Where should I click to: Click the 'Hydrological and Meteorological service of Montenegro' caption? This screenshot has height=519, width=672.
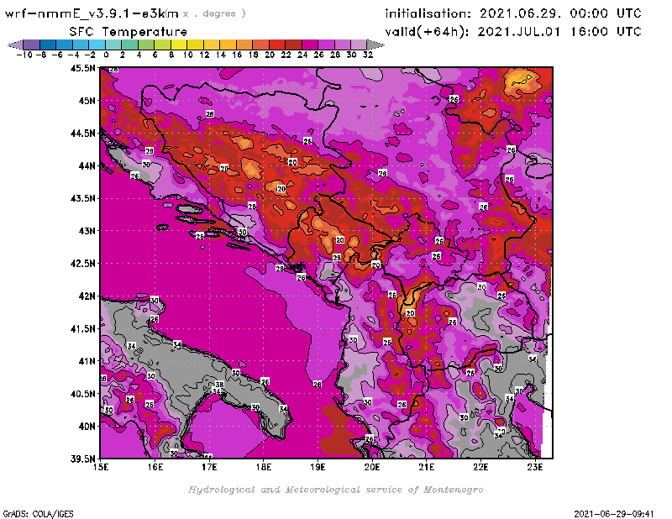[x=335, y=490]
